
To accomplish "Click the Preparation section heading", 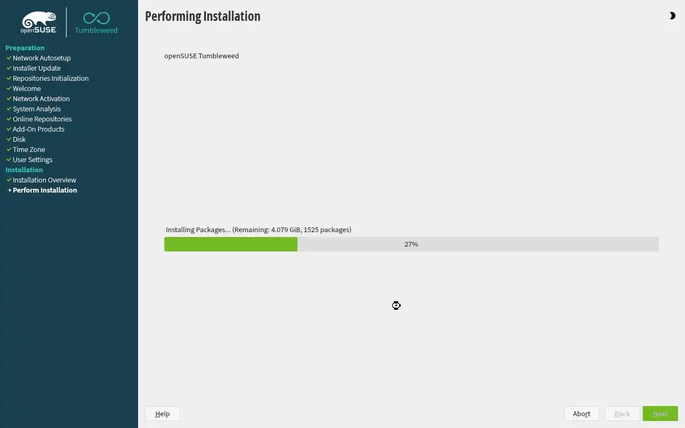I will click(25, 48).
